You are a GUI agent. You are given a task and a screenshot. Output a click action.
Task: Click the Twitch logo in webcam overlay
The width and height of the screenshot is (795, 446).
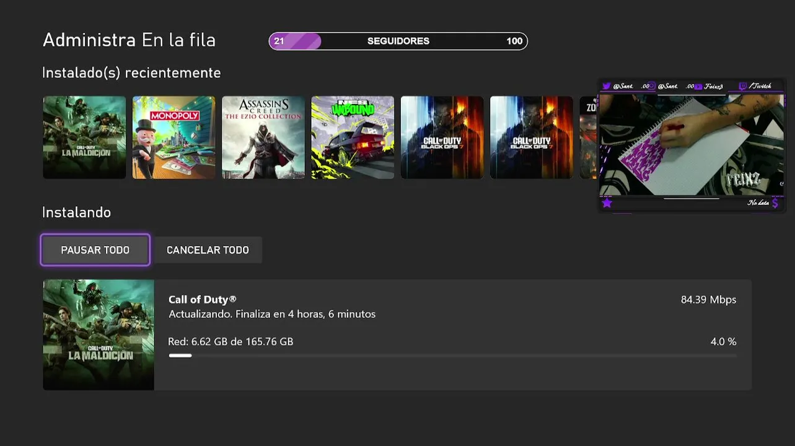742,86
